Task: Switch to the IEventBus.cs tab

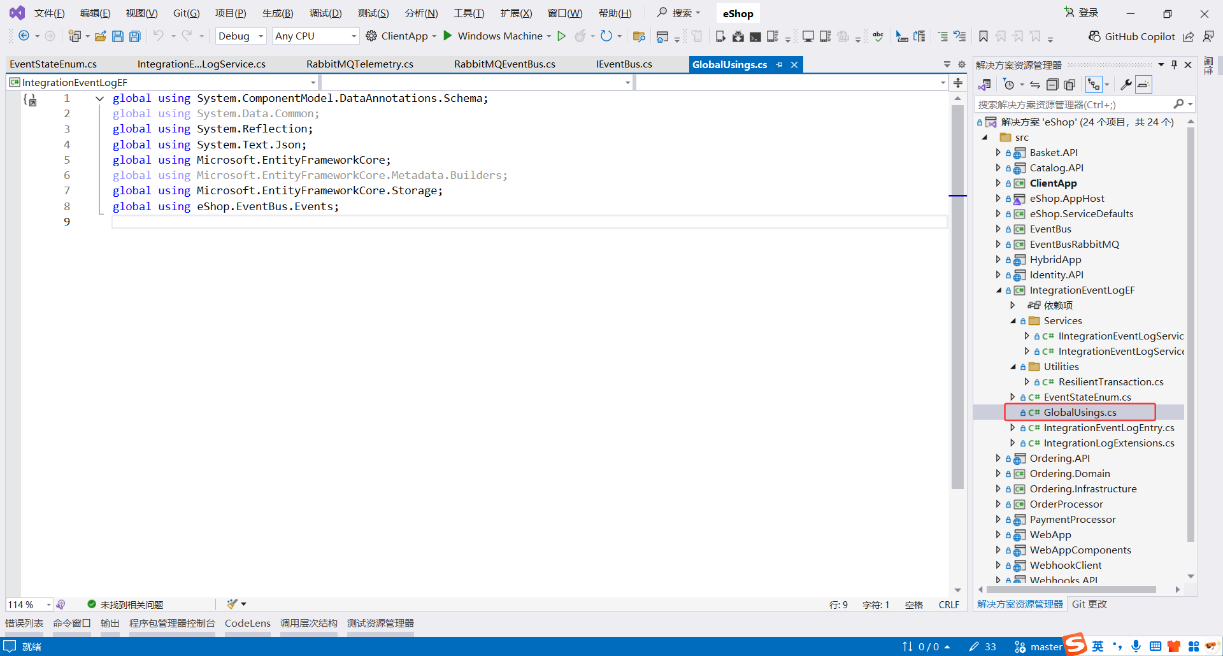Action: tap(624, 64)
